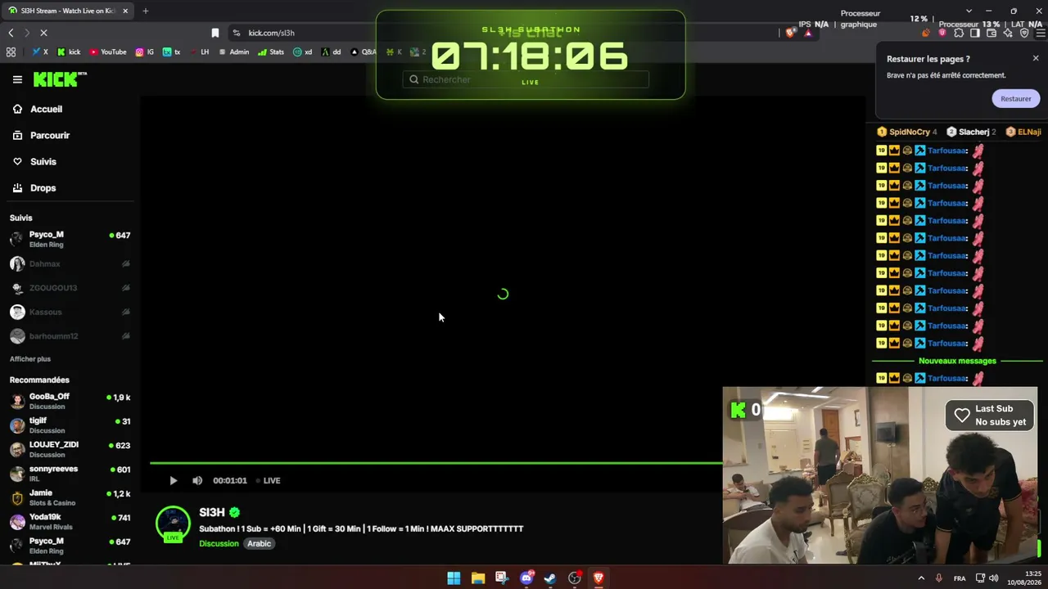The height and width of the screenshot is (589, 1048).
Task: Open the Brave Wallet icon
Action: (992, 33)
